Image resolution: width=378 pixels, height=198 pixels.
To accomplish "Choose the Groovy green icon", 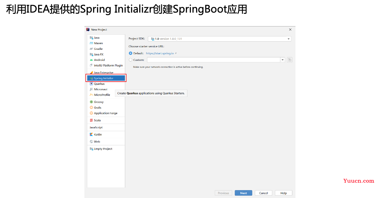I will [x=91, y=102].
